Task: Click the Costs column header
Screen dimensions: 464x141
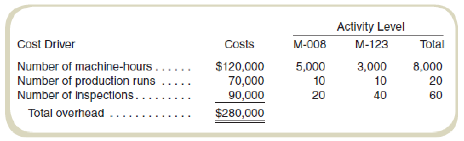Action: pos(239,44)
